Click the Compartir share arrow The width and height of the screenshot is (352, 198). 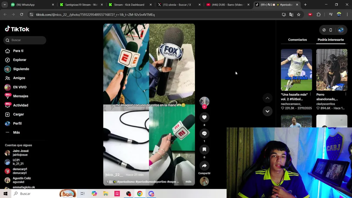point(204,166)
